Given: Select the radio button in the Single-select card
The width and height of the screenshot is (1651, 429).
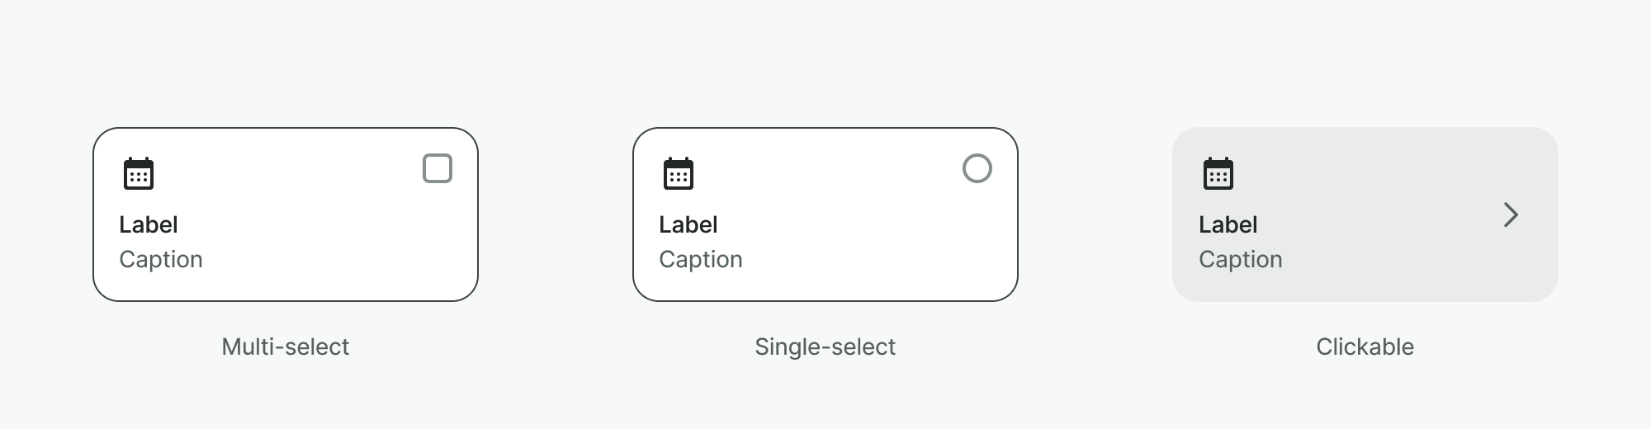Looking at the screenshot, I should coord(977,168).
